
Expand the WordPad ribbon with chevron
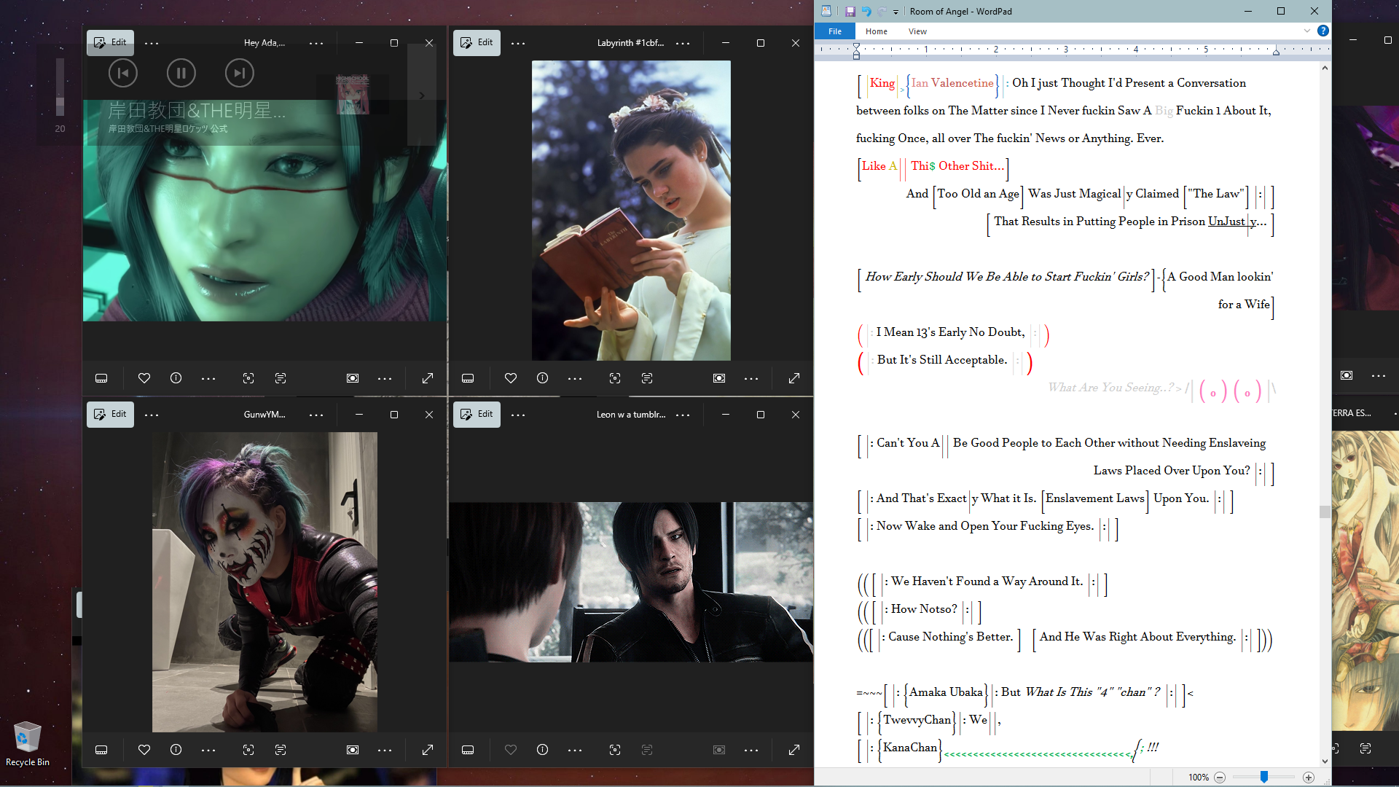click(1306, 31)
